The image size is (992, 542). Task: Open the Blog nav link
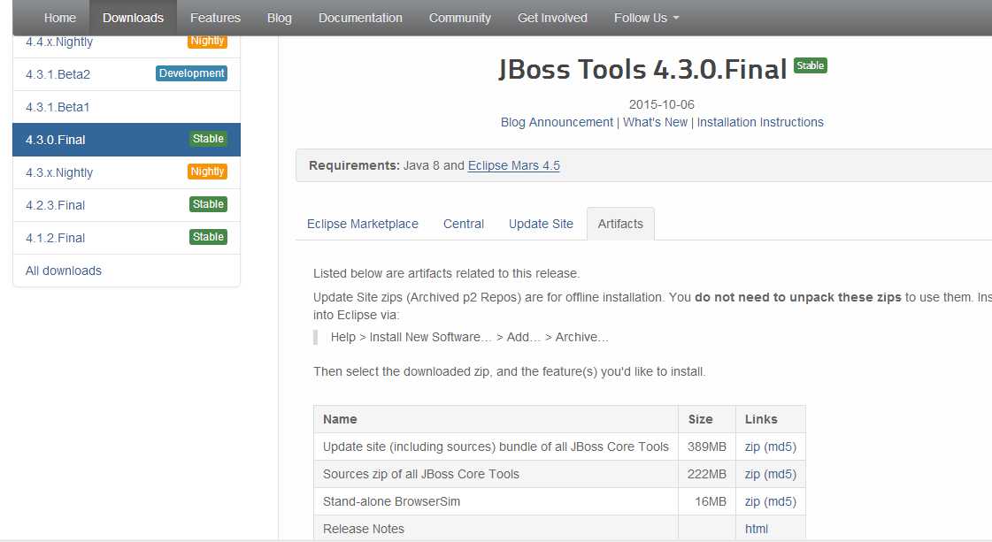tap(279, 18)
